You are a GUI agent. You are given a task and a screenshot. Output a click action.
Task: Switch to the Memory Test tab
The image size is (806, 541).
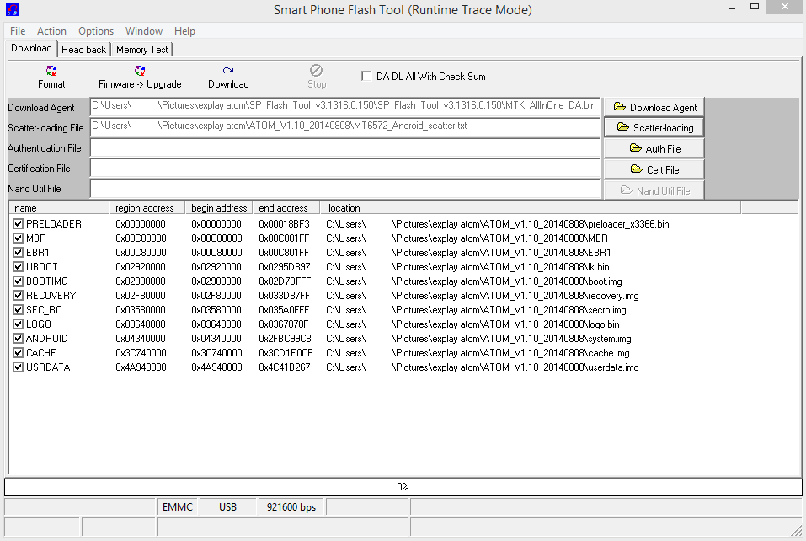[142, 50]
